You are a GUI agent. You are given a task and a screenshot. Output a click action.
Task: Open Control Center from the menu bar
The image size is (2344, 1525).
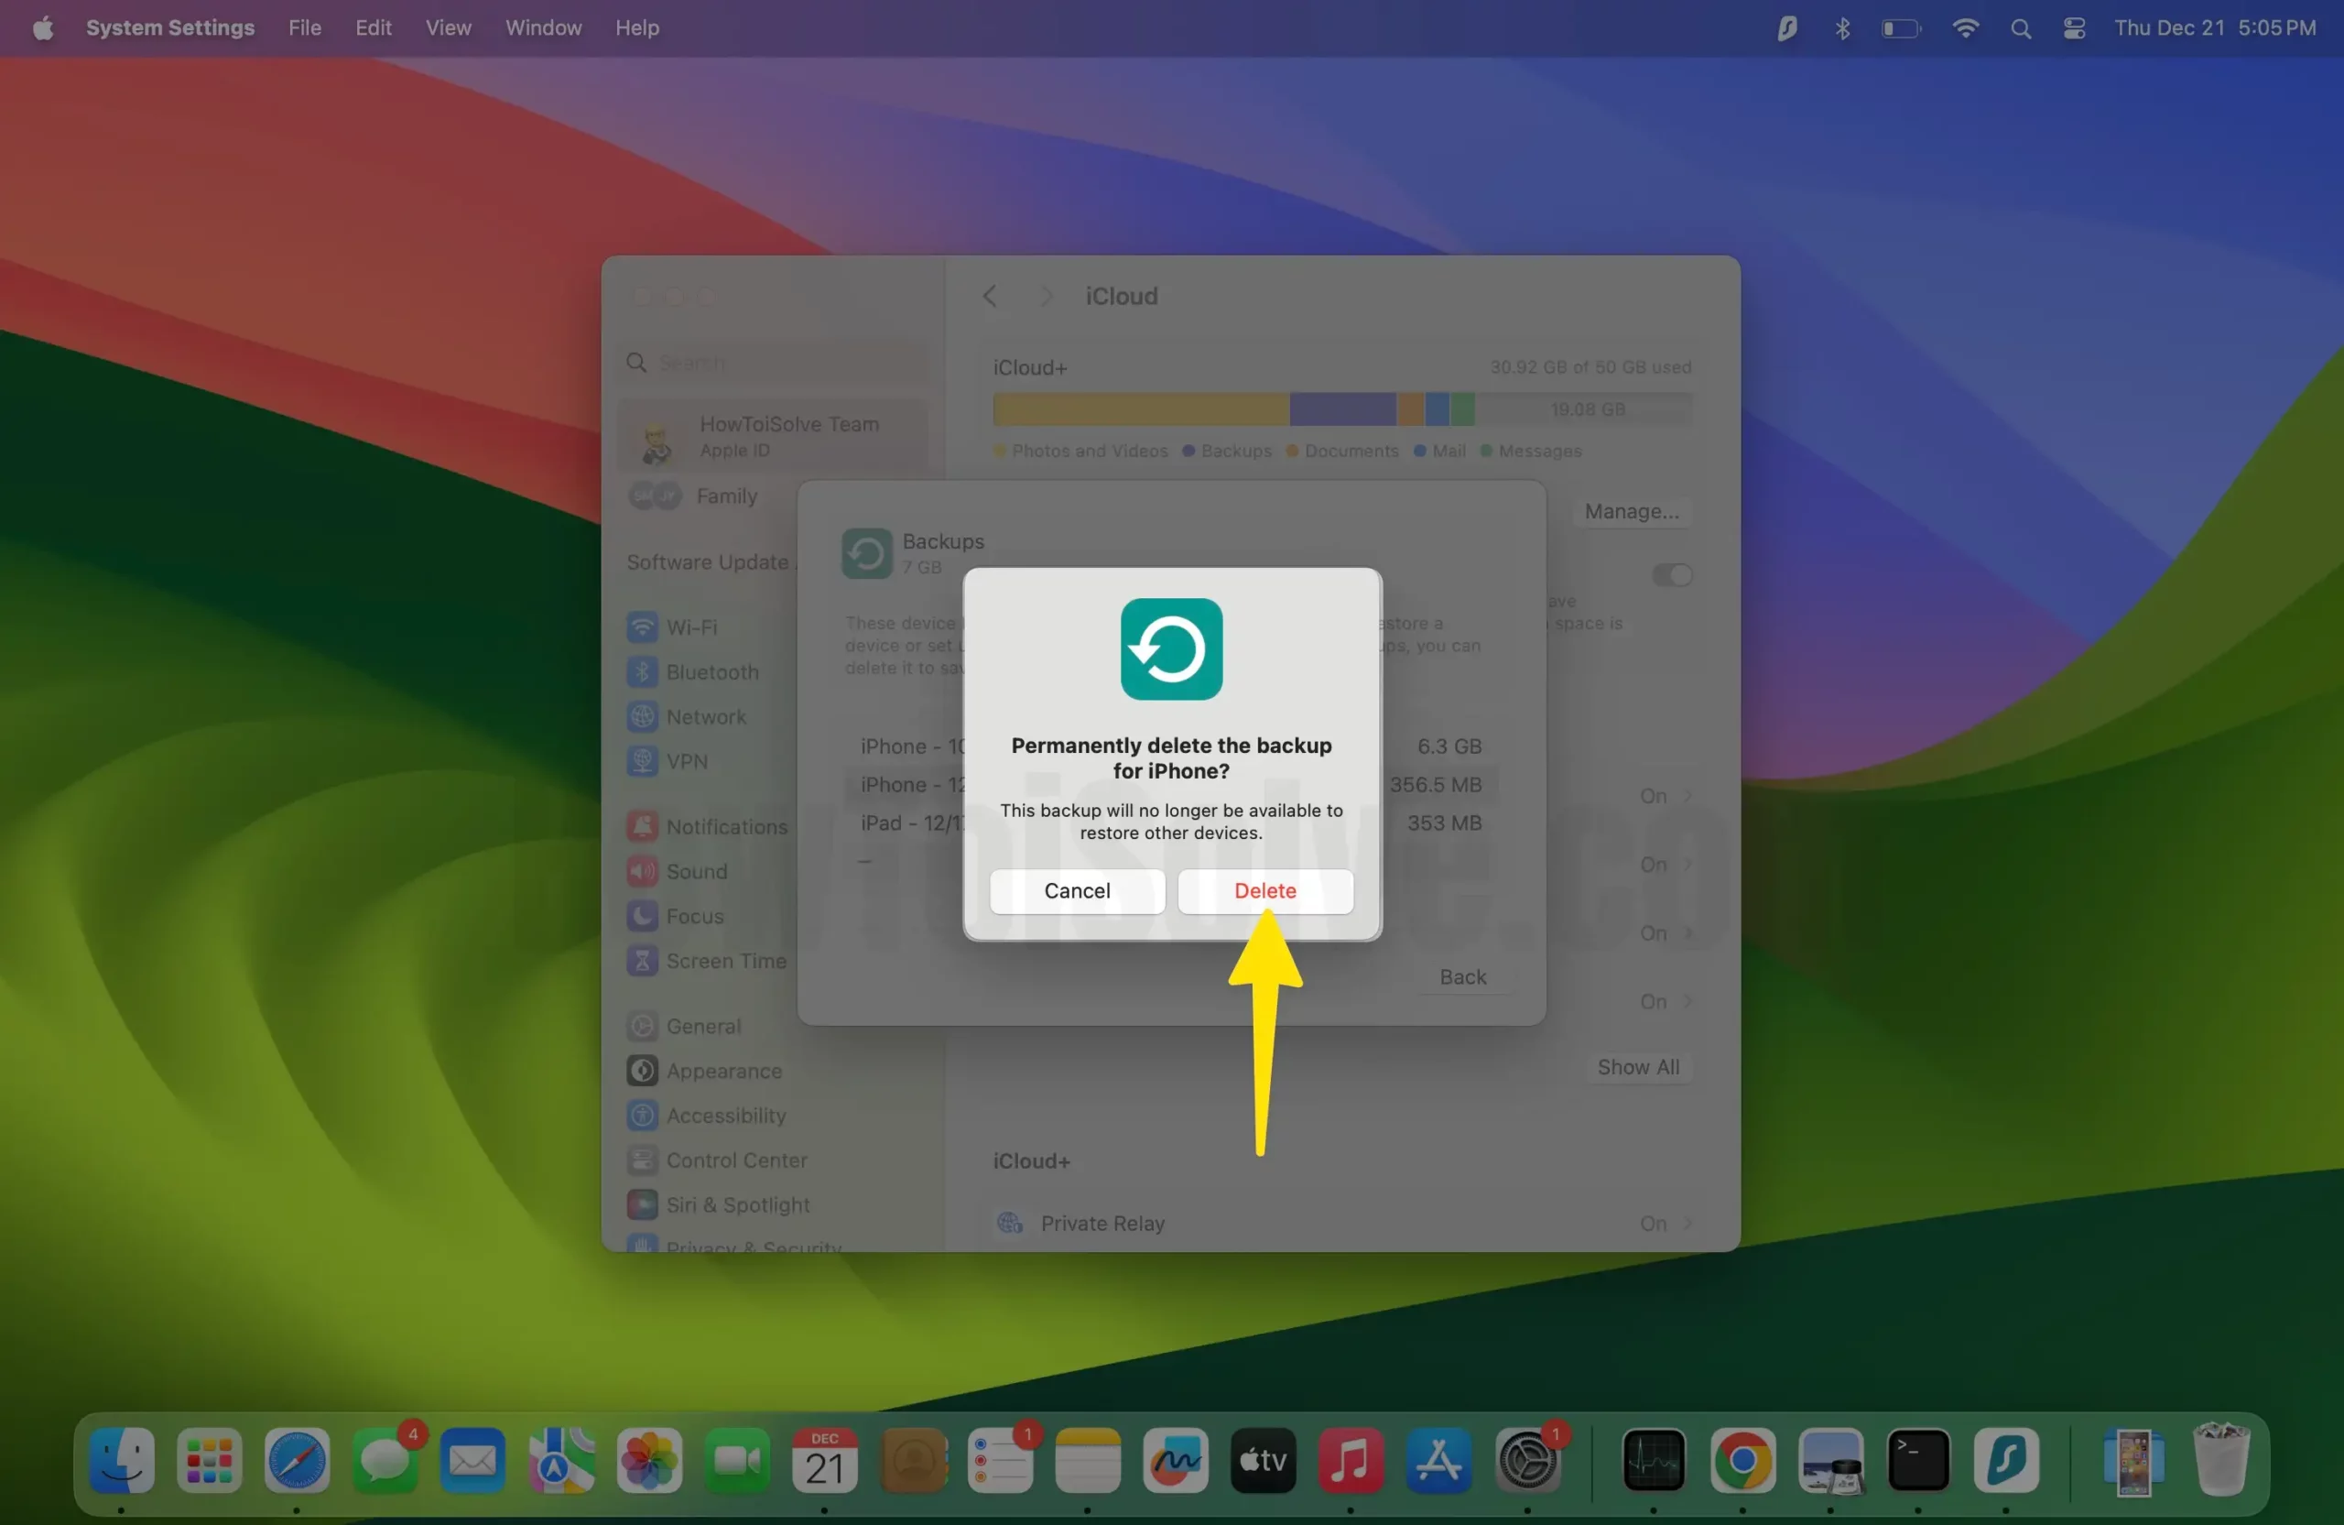pyautogui.click(x=2074, y=28)
